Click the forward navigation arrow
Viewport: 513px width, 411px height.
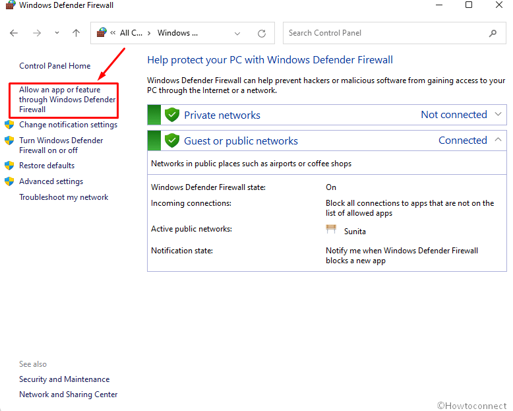pyautogui.click(x=37, y=33)
